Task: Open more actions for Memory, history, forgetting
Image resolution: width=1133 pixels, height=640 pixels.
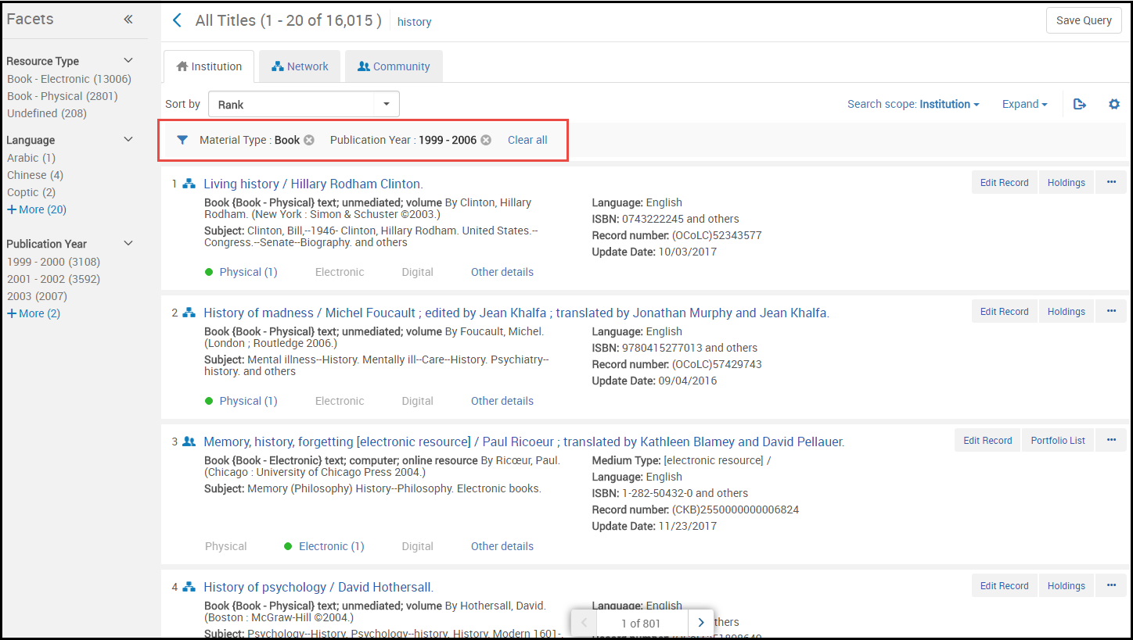Action: tap(1111, 440)
